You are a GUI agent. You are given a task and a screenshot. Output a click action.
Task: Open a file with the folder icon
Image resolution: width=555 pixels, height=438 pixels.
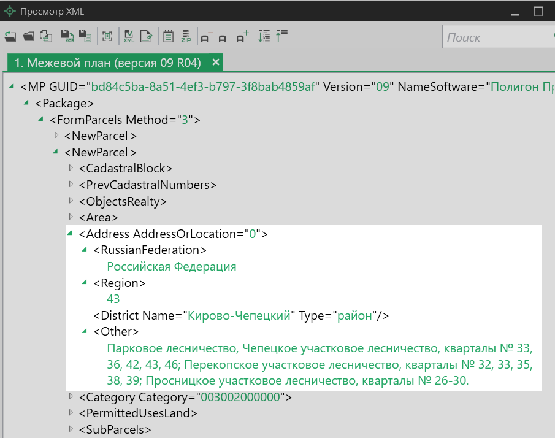click(28, 37)
